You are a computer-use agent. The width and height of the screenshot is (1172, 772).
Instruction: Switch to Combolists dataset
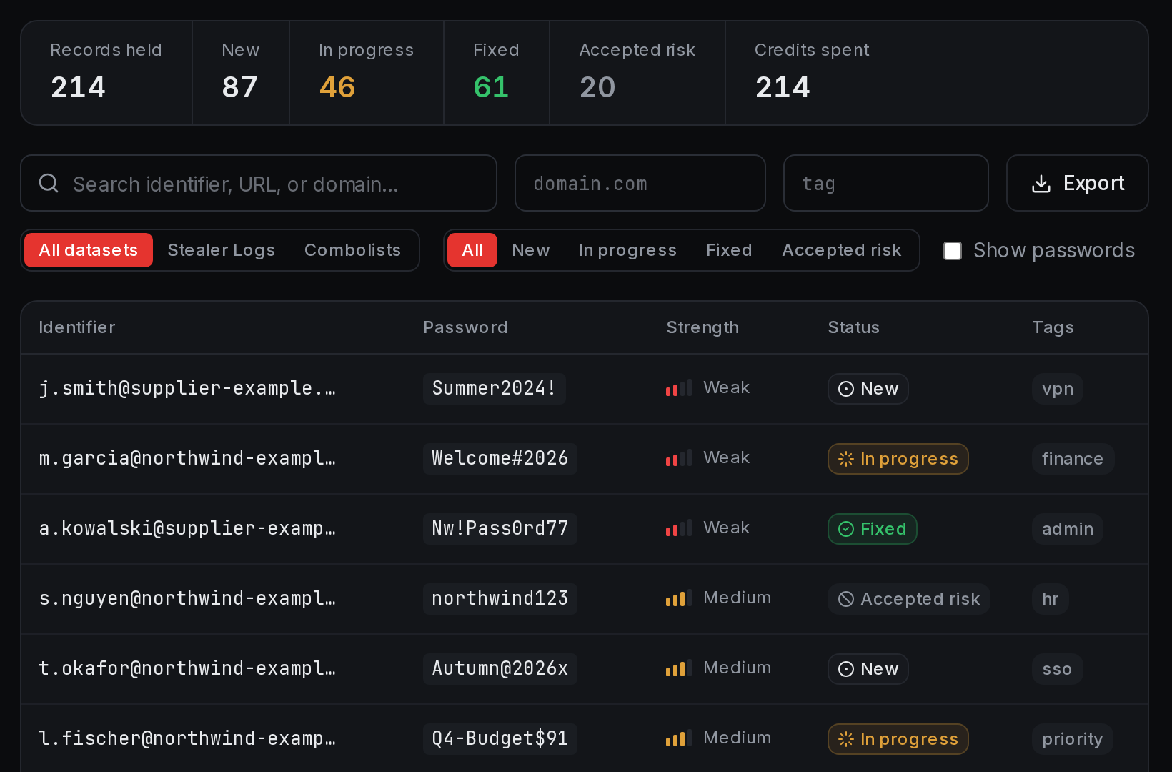point(353,250)
